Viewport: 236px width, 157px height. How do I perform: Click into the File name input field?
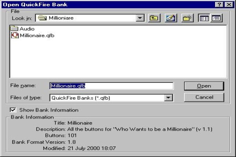111,86
